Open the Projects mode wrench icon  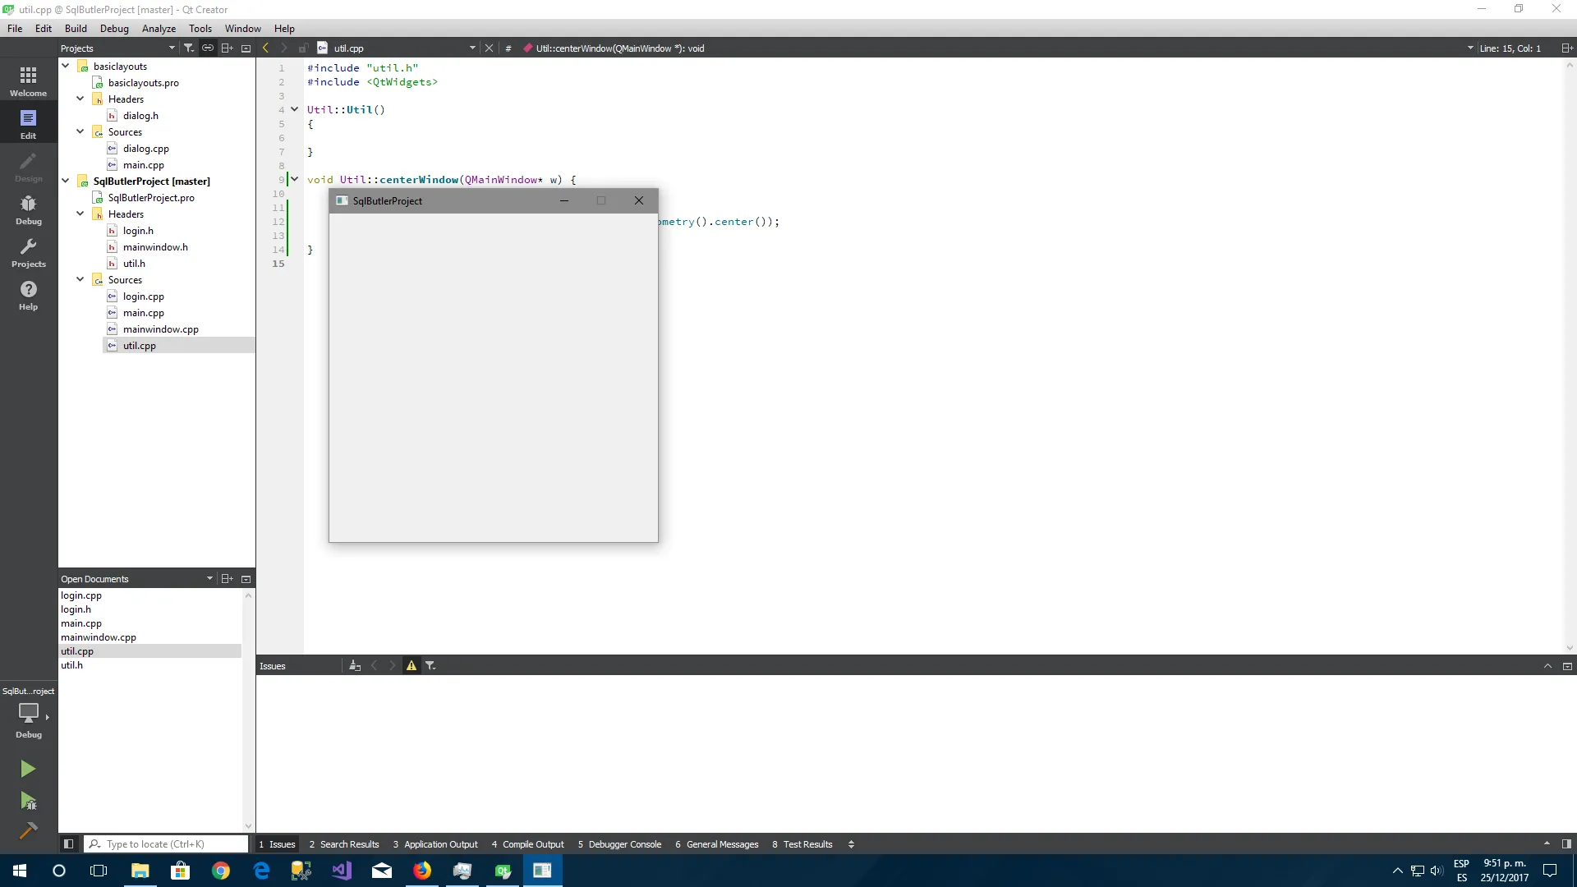pyautogui.click(x=28, y=252)
